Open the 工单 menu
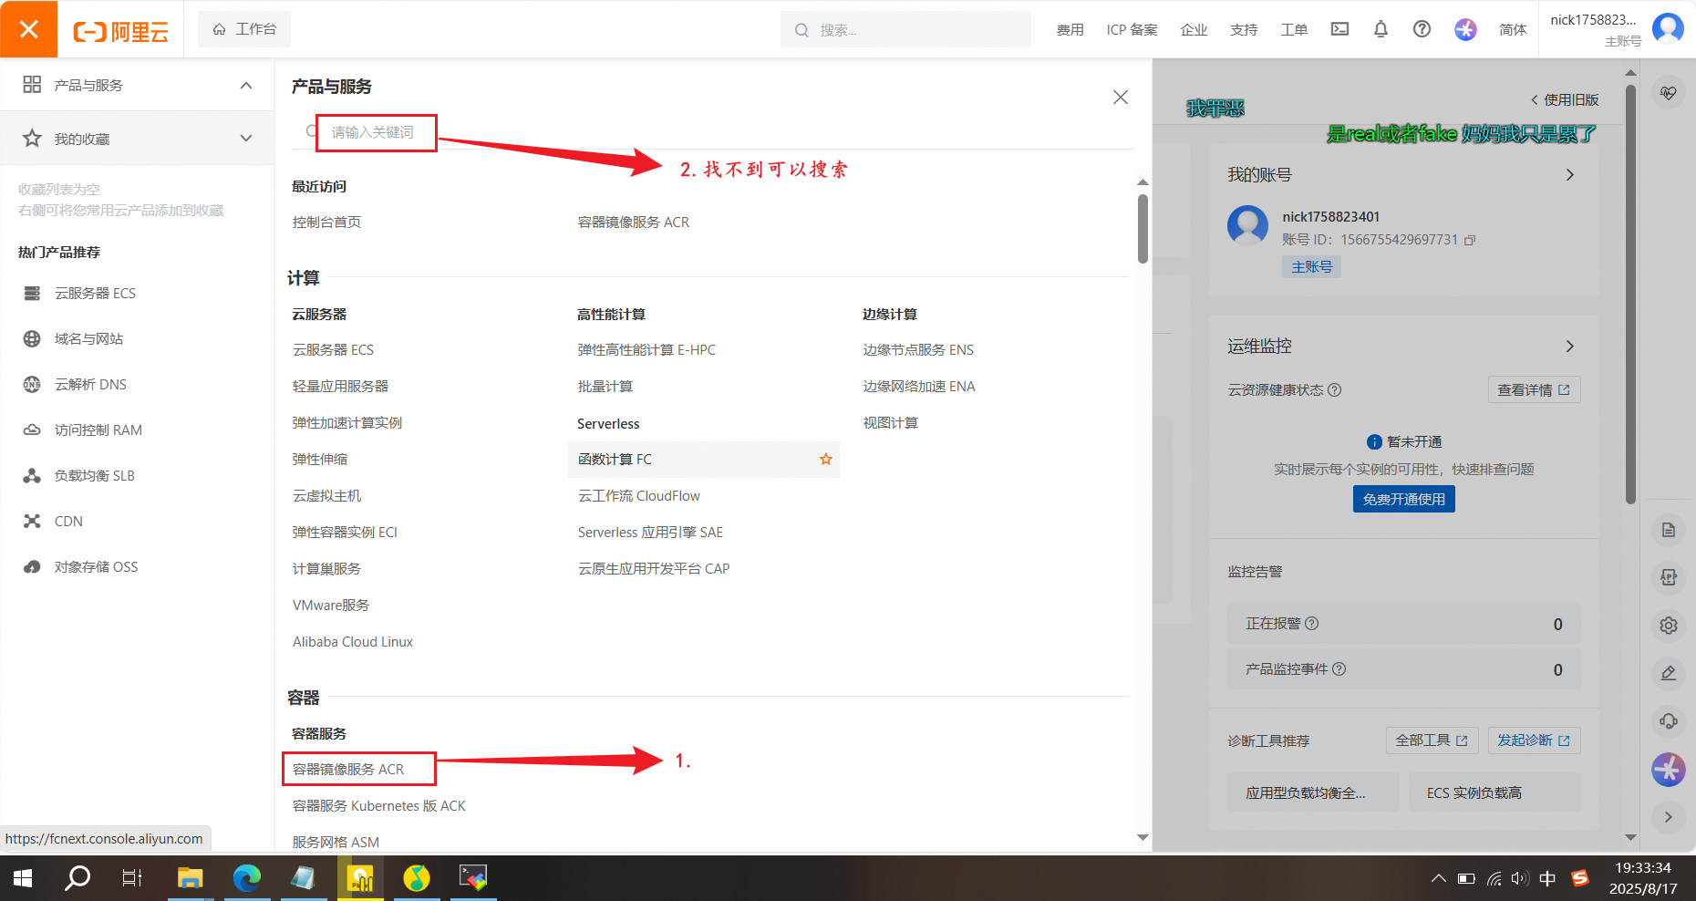 (1294, 30)
